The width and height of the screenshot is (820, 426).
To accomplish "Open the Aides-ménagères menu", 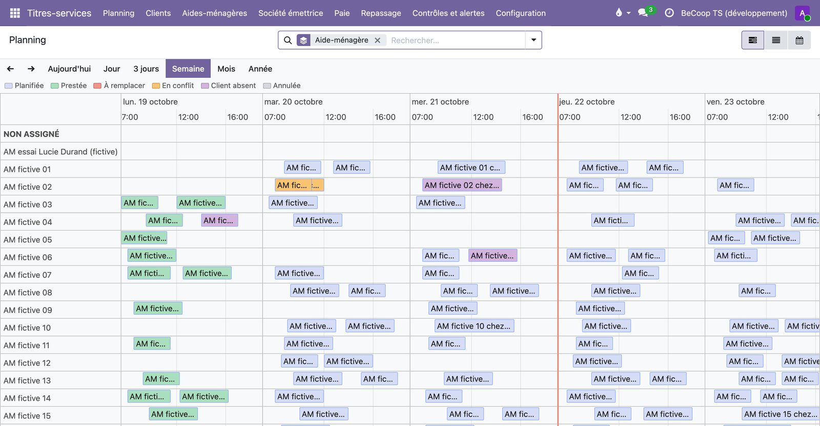I will click(215, 13).
